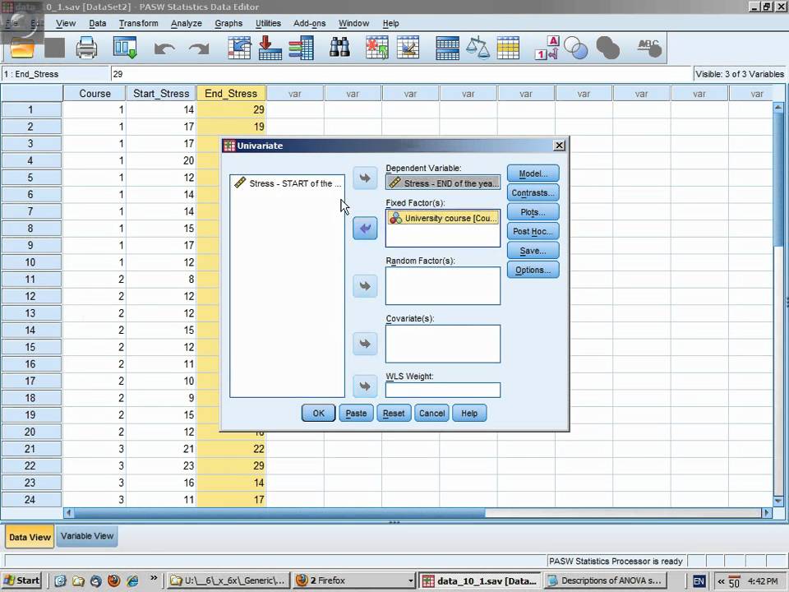Click the Reset button

click(x=394, y=414)
